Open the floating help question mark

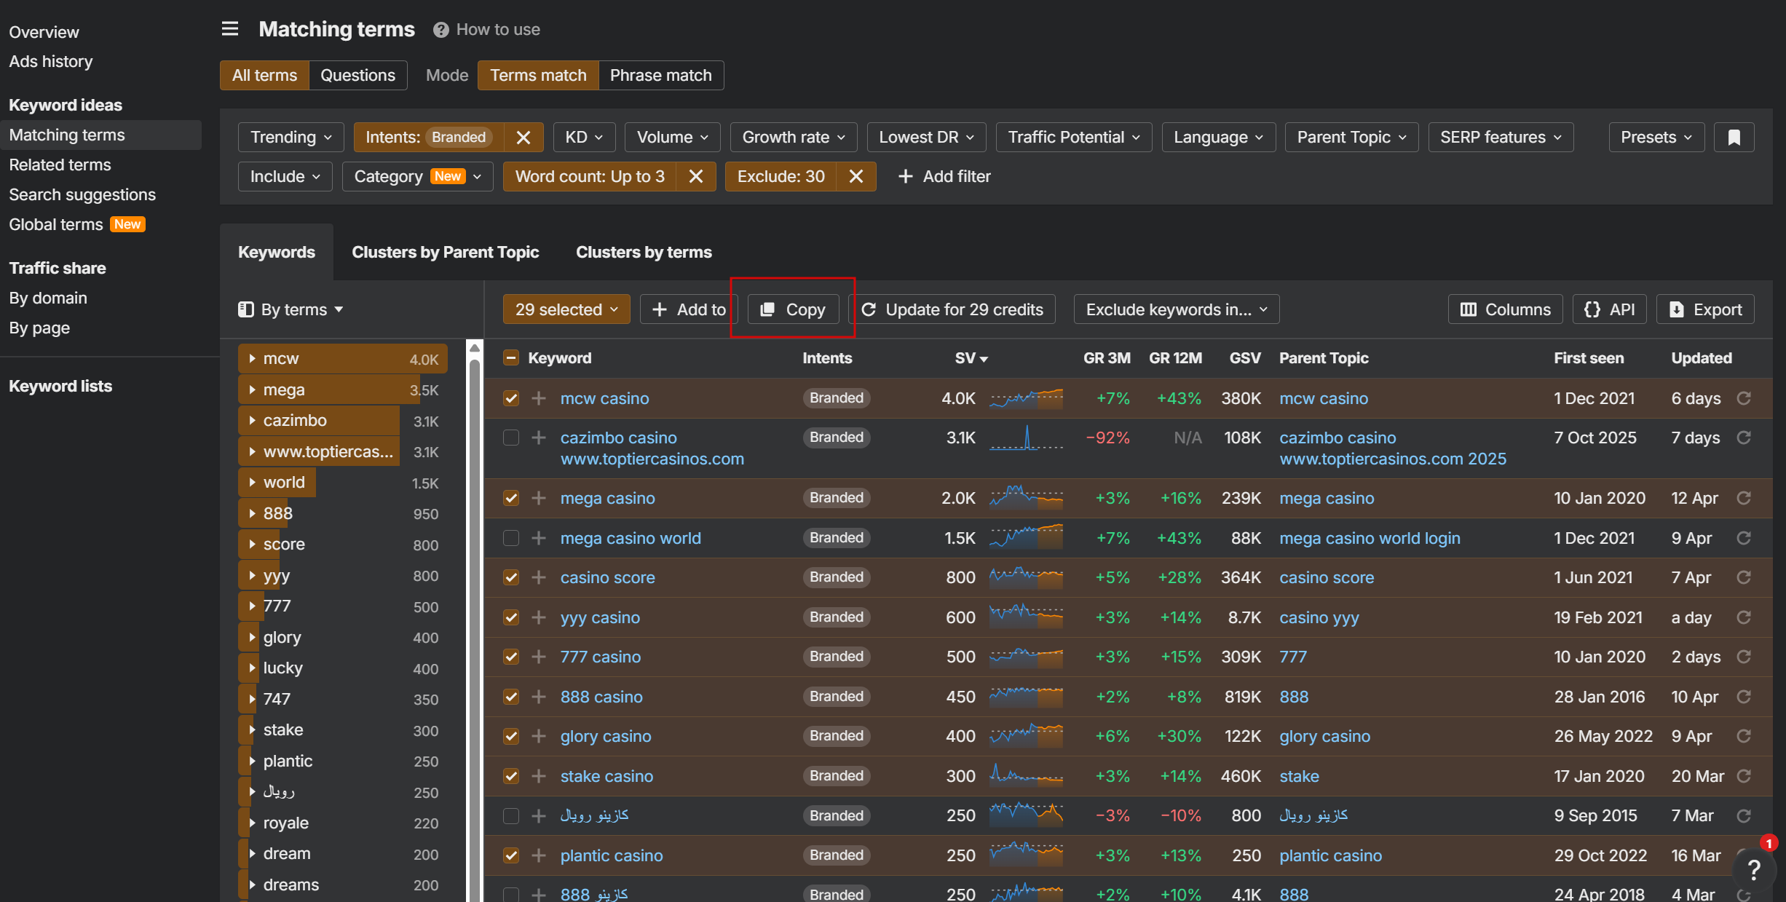click(x=1754, y=869)
